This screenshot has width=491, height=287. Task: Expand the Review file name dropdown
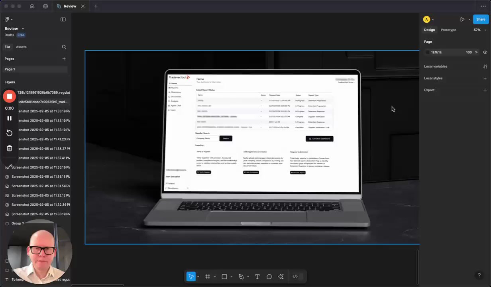point(23,29)
